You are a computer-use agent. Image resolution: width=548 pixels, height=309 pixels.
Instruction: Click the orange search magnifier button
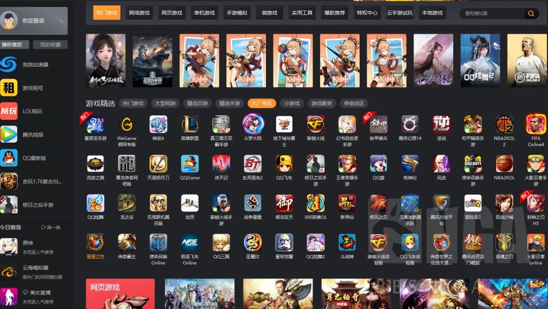[x=531, y=13]
